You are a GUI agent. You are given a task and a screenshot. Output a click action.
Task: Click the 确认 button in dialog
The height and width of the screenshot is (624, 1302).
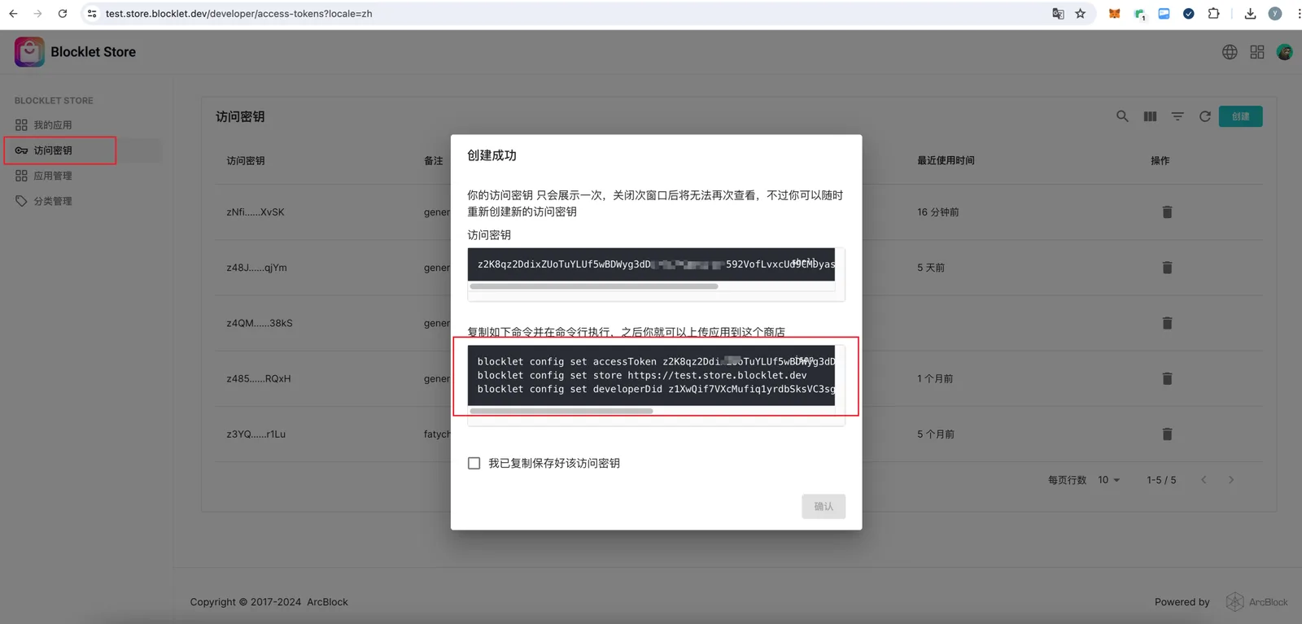(x=824, y=506)
